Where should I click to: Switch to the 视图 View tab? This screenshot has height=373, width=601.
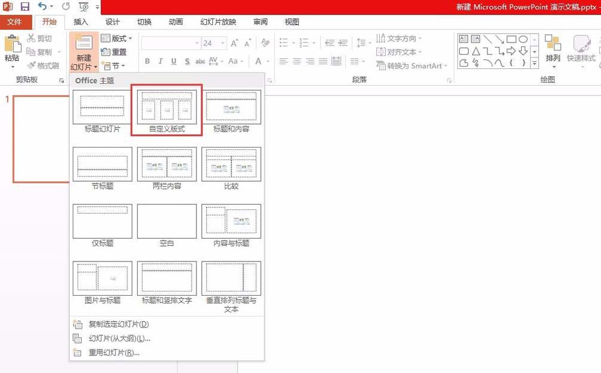[291, 22]
